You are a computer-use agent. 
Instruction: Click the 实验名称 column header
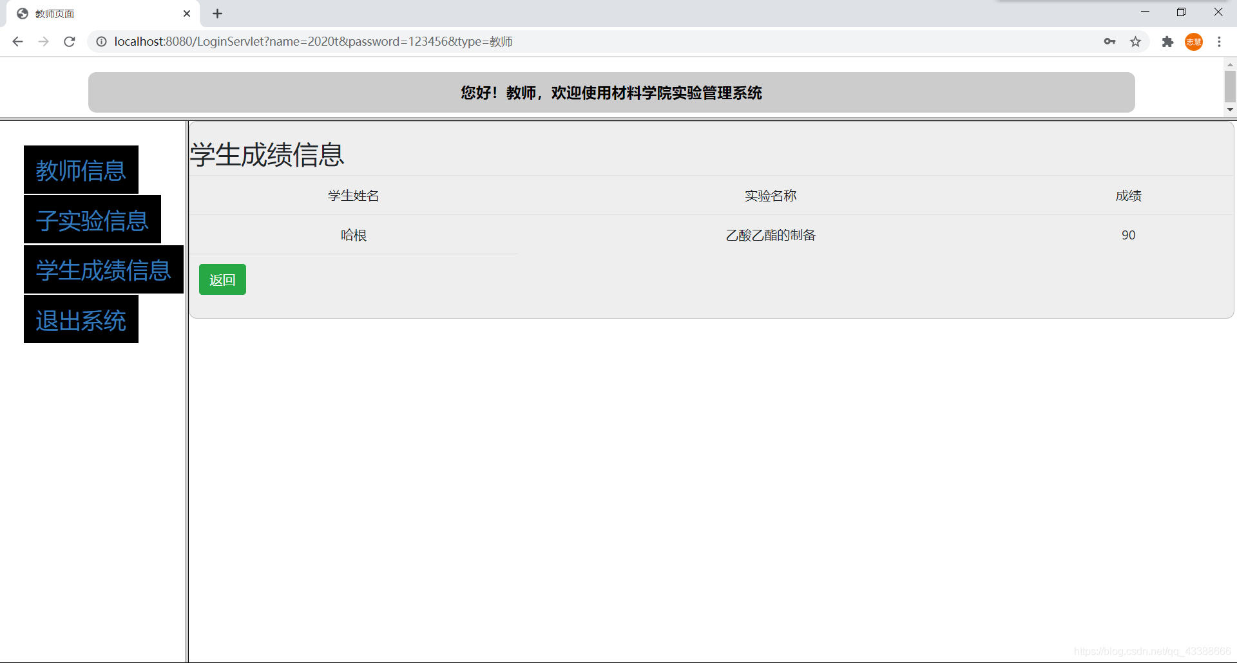[x=771, y=196]
